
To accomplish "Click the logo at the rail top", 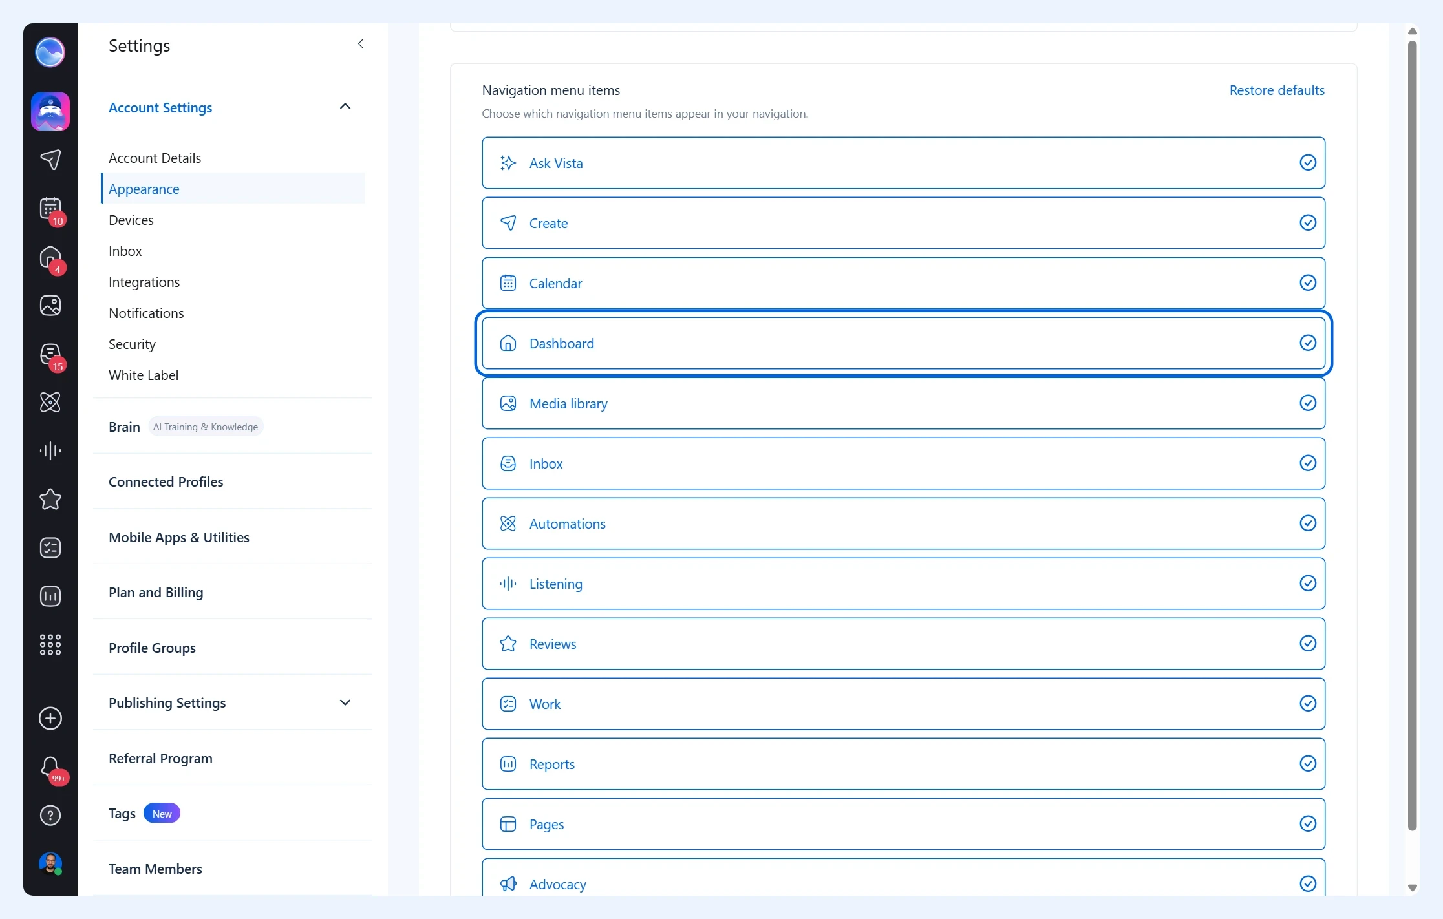I will click(x=50, y=52).
